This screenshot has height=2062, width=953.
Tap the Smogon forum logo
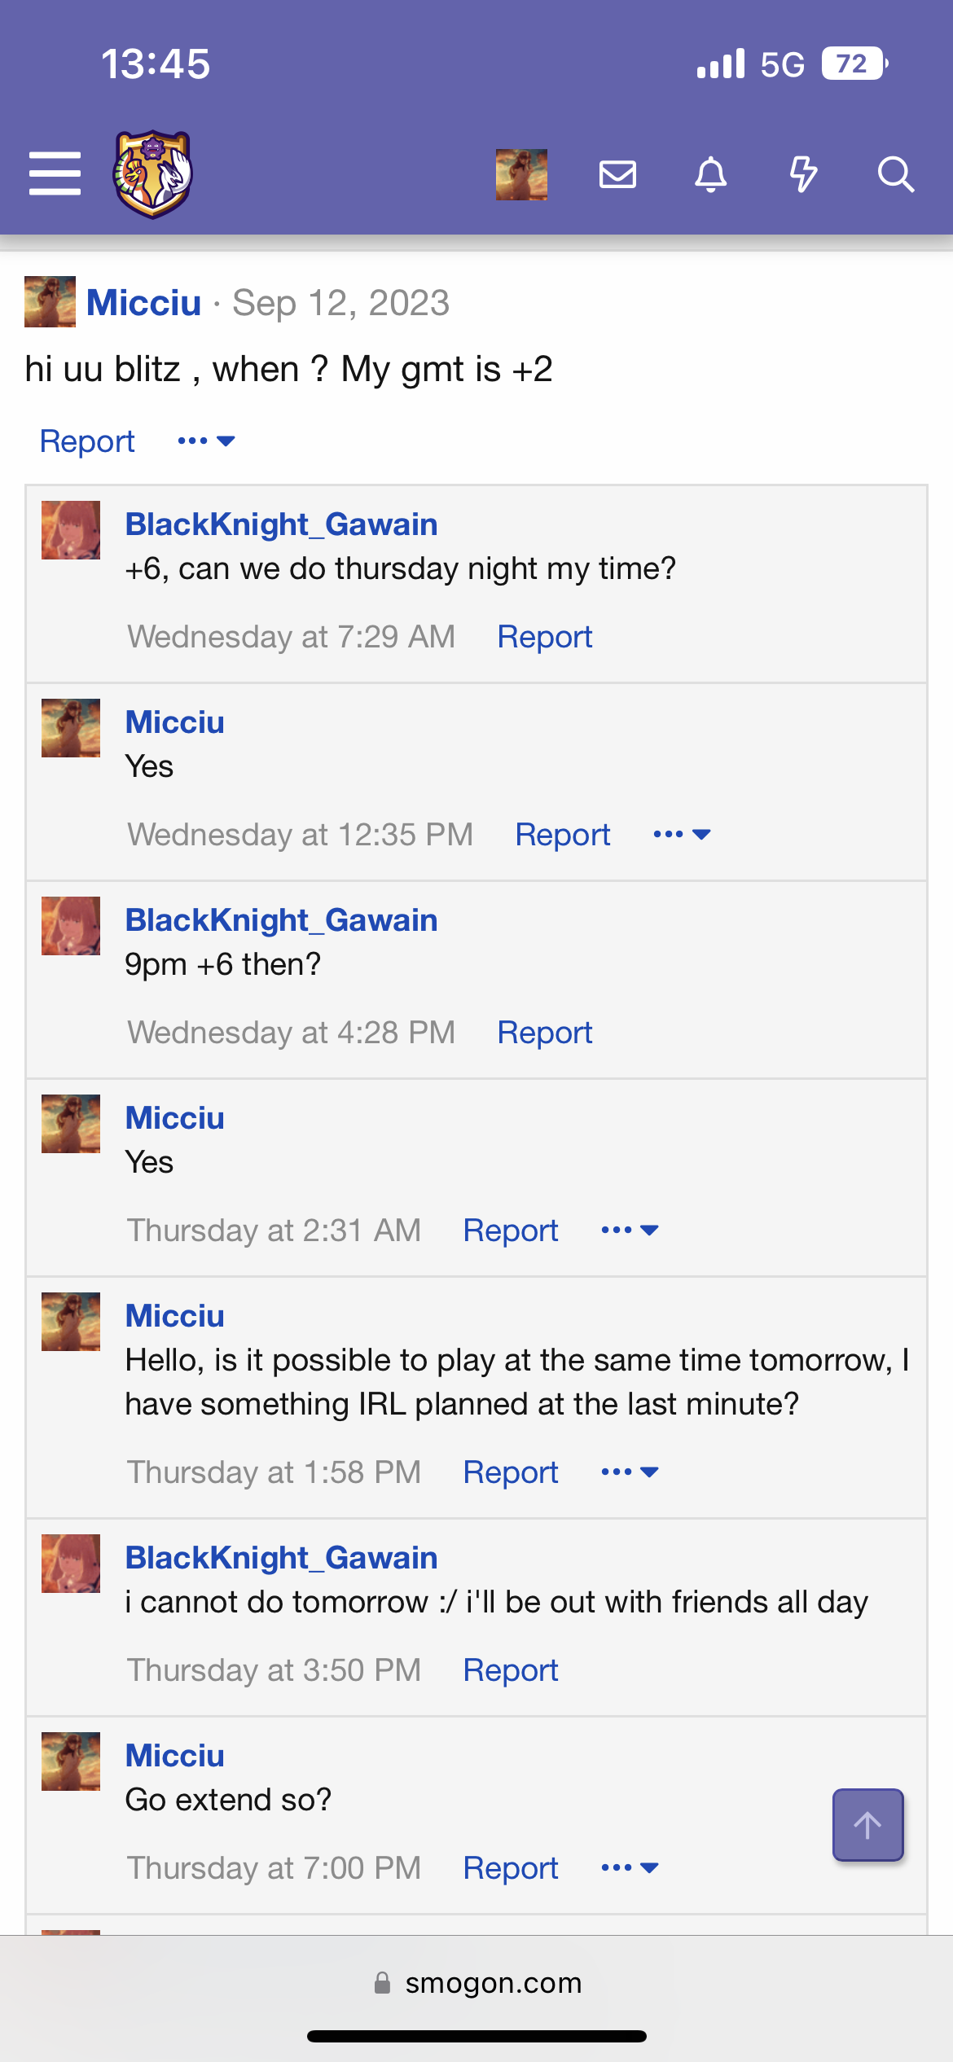(x=152, y=173)
